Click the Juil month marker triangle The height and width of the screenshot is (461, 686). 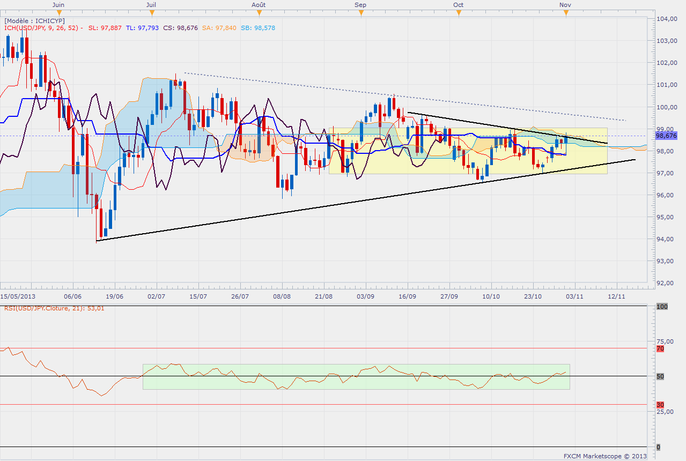(x=152, y=12)
